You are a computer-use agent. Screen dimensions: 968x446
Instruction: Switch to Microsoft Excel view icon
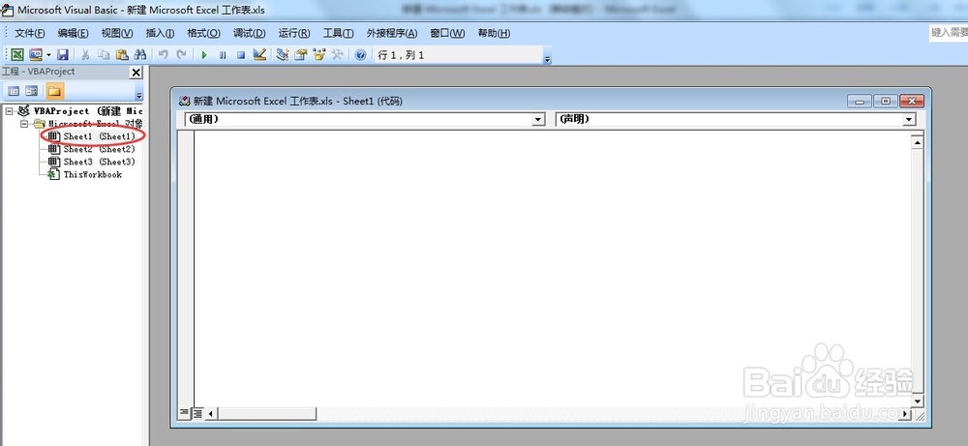click(x=17, y=55)
